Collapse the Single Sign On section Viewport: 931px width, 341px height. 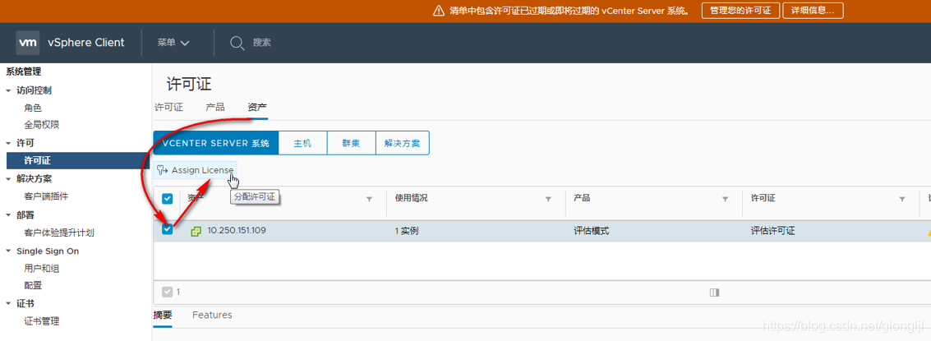(8, 251)
